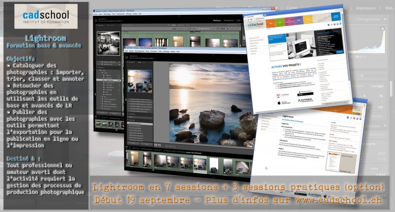Image resolution: width=395 pixels, height=212 pixels.
Task: Click Adobe logo on cadschool homepage
Action: [x=278, y=96]
